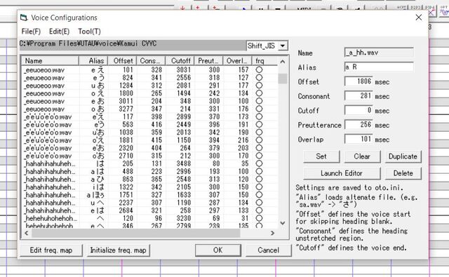The image size is (449, 277).
Task: Click the Launch Editor button
Action: [x=342, y=173]
